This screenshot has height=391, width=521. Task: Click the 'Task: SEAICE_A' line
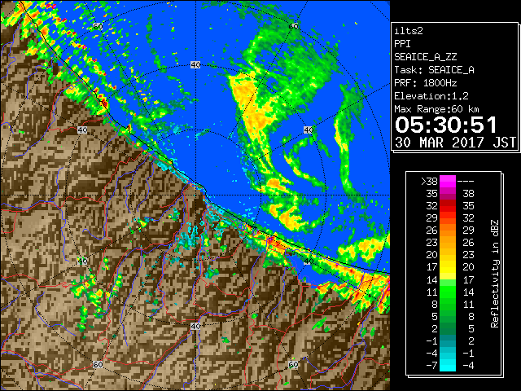click(434, 70)
